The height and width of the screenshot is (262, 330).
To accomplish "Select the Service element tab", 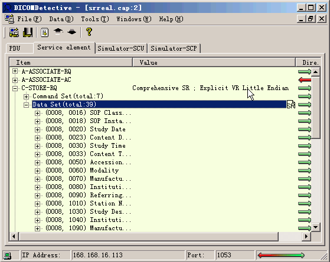I will [x=64, y=48].
